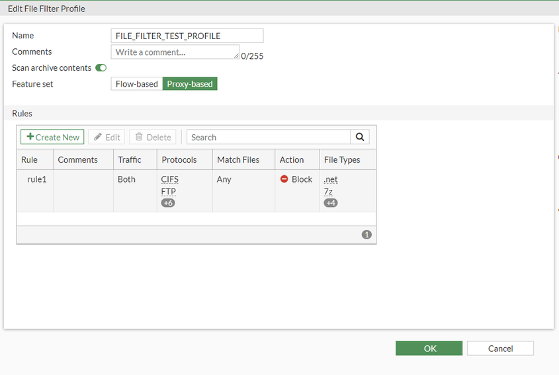The image size is (559, 375).
Task: Confirm changes with OK button
Action: 429,349
